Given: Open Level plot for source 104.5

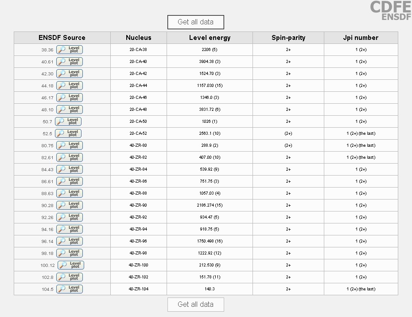Looking at the screenshot, I should point(70,289).
